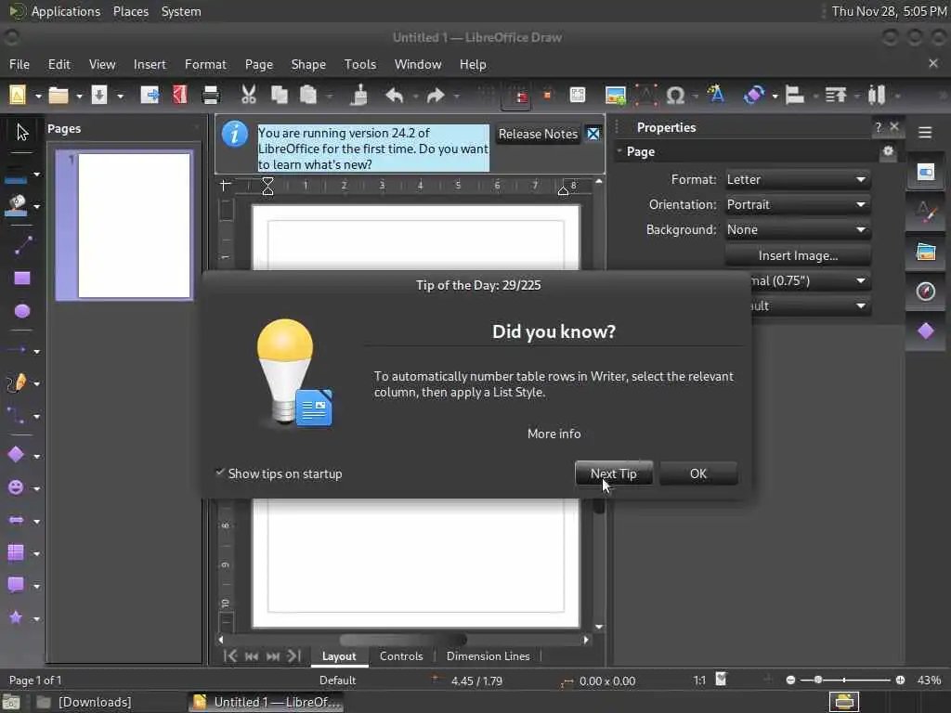Select the Curves and Polygons pencil tool

17,383
